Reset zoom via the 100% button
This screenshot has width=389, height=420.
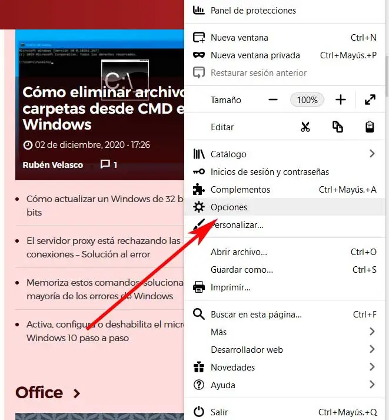pyautogui.click(x=307, y=100)
